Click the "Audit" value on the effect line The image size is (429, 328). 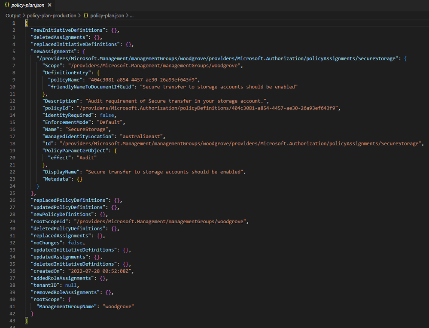click(x=87, y=158)
